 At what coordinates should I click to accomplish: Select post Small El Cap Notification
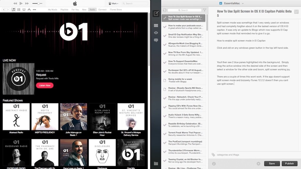coord(183,36)
